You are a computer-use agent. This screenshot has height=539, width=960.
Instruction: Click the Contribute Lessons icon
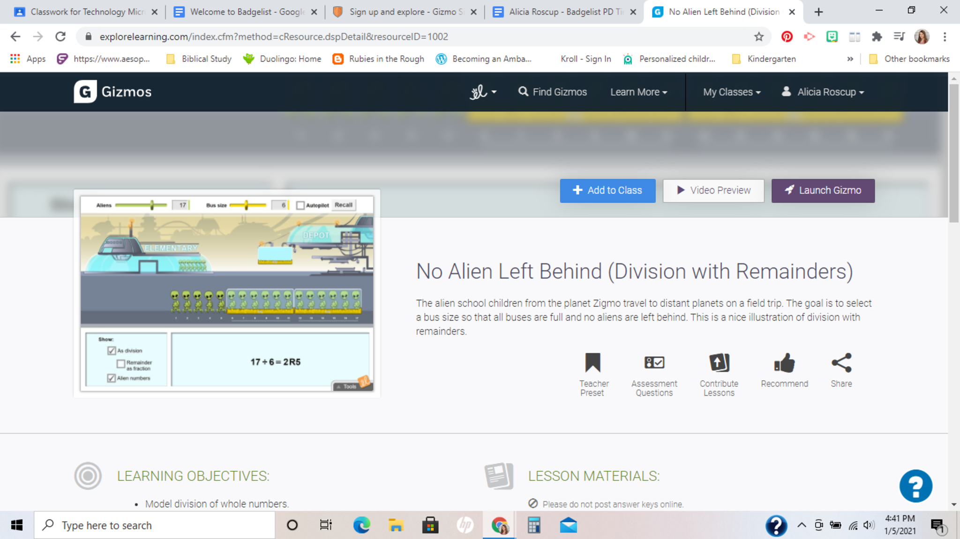(x=719, y=363)
